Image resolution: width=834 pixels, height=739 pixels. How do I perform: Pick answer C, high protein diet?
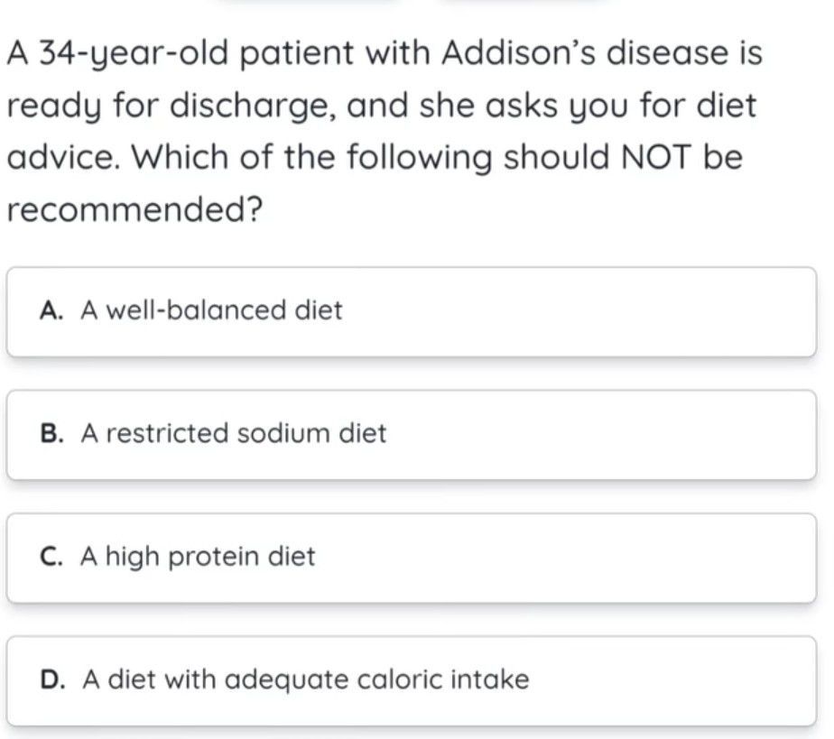(x=412, y=557)
